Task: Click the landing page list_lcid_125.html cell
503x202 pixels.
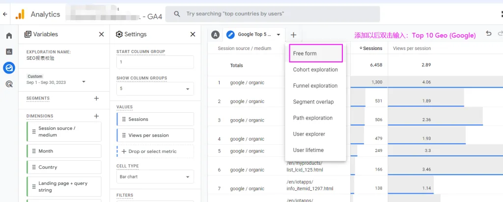Action: pos(305,167)
